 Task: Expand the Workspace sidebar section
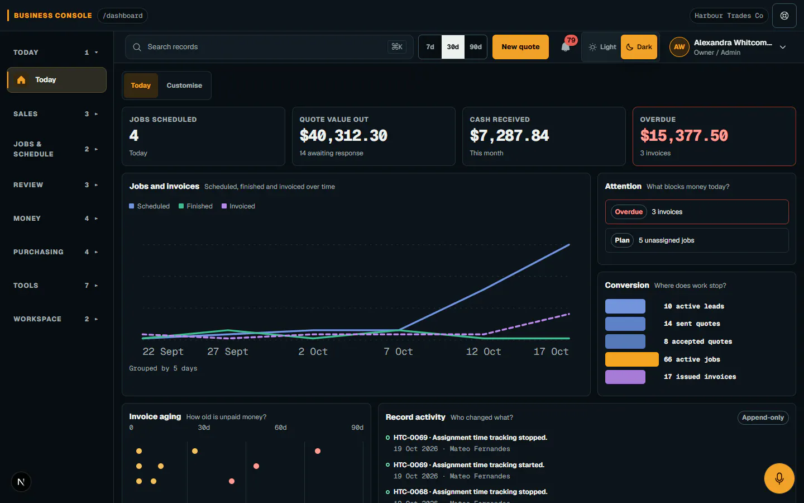click(56, 319)
